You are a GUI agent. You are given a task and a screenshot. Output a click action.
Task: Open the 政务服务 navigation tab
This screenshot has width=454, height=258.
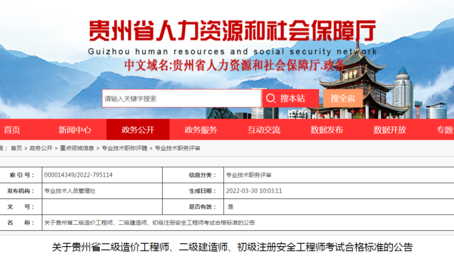point(201,130)
